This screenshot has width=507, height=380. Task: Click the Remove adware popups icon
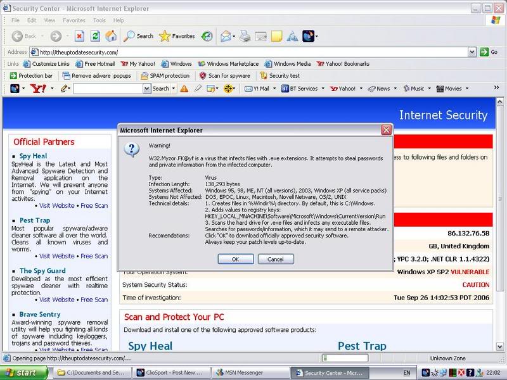point(66,75)
